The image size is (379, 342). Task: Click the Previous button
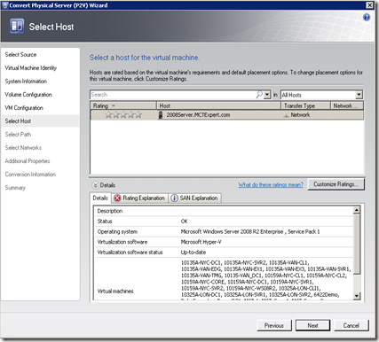274,325
